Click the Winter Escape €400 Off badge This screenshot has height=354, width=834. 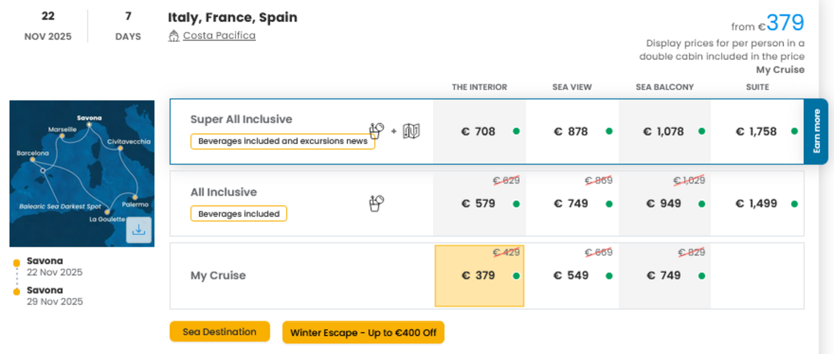(363, 333)
